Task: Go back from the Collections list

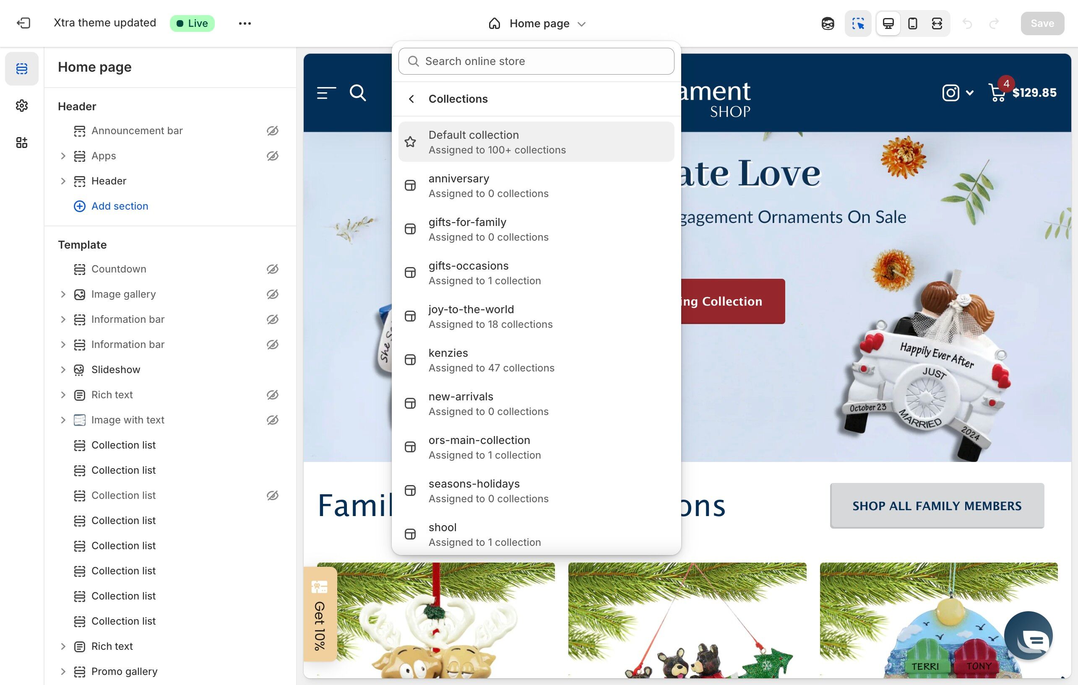Action: point(411,99)
